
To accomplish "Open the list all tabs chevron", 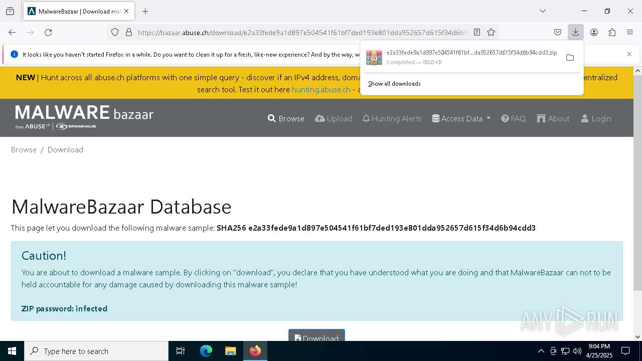I will click(542, 11).
